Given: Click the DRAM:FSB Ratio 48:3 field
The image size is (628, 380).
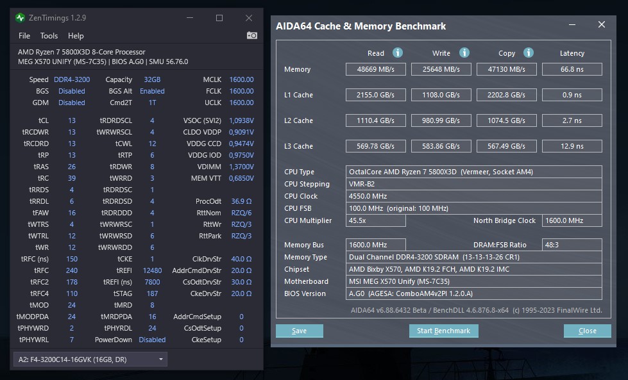Looking at the screenshot, I should pyautogui.click(x=572, y=245).
